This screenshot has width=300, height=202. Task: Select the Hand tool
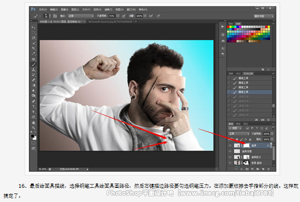(34, 123)
